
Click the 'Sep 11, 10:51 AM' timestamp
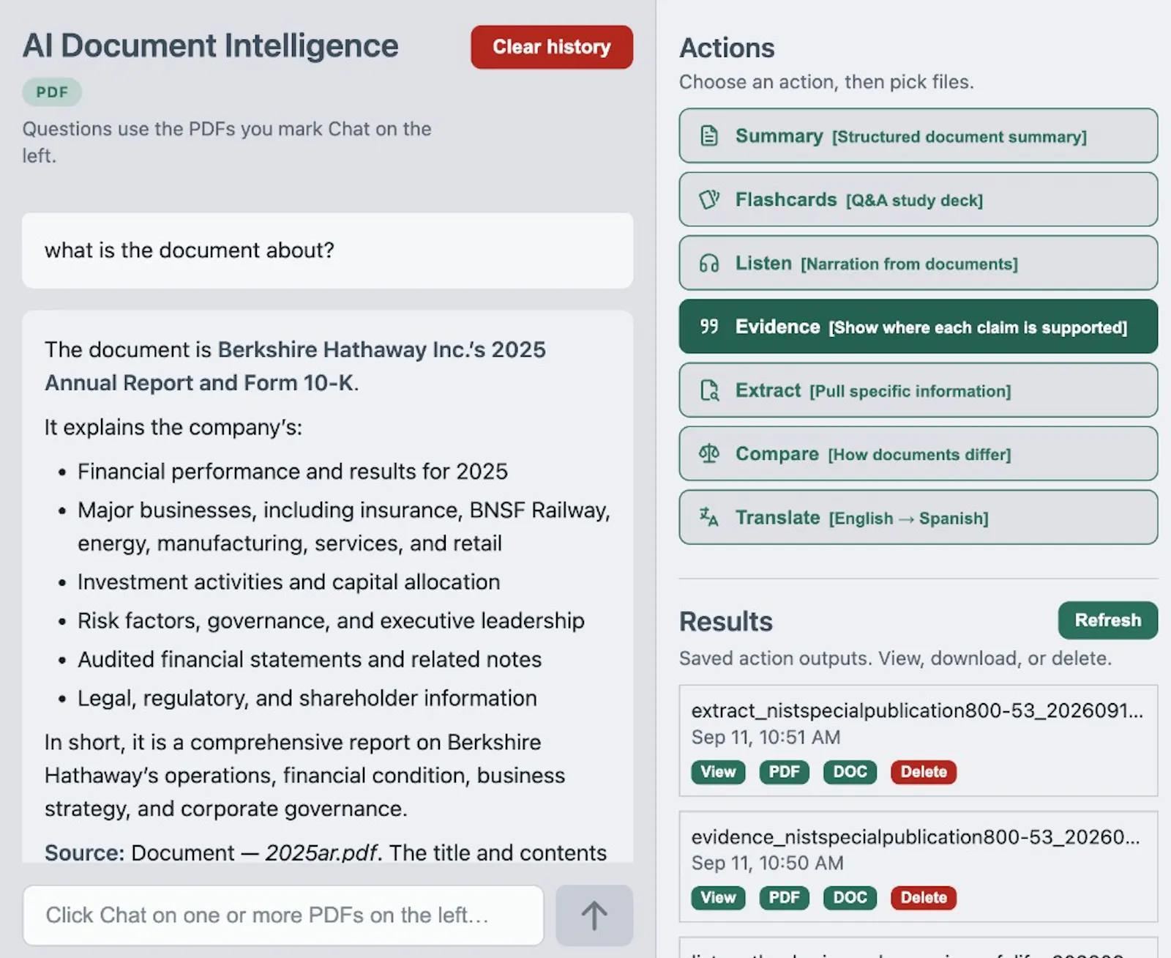[766, 738]
